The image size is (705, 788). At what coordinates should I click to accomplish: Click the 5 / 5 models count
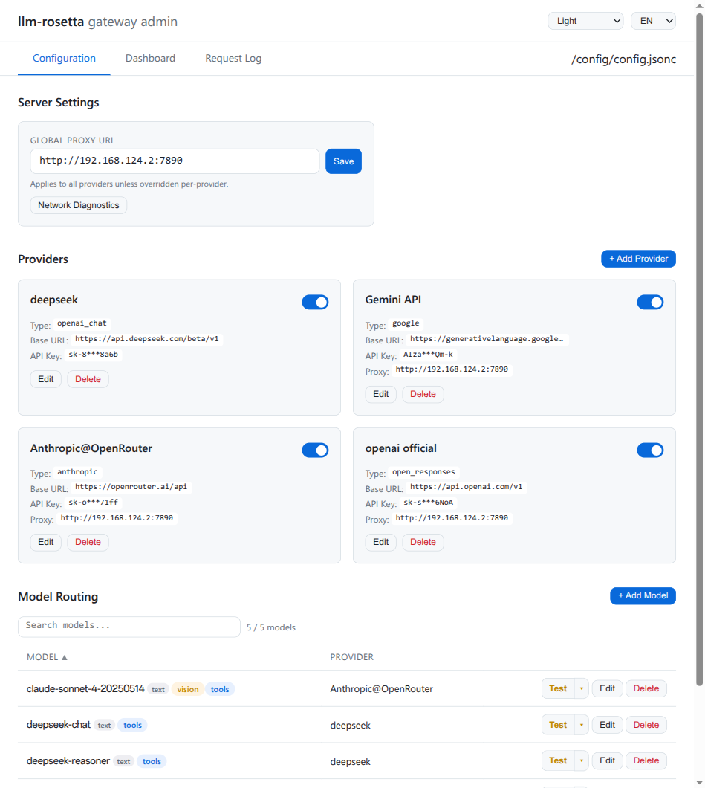pyautogui.click(x=270, y=627)
